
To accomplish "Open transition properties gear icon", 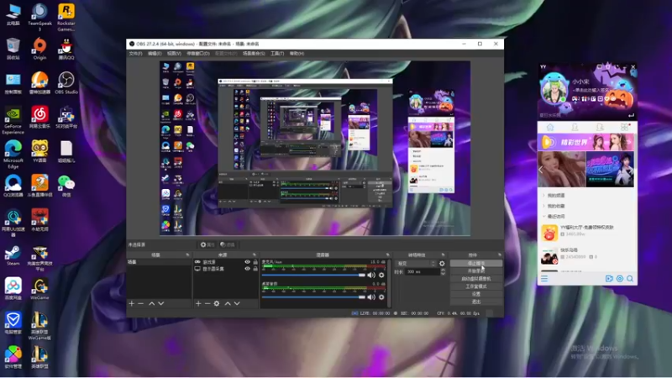I will click(442, 264).
